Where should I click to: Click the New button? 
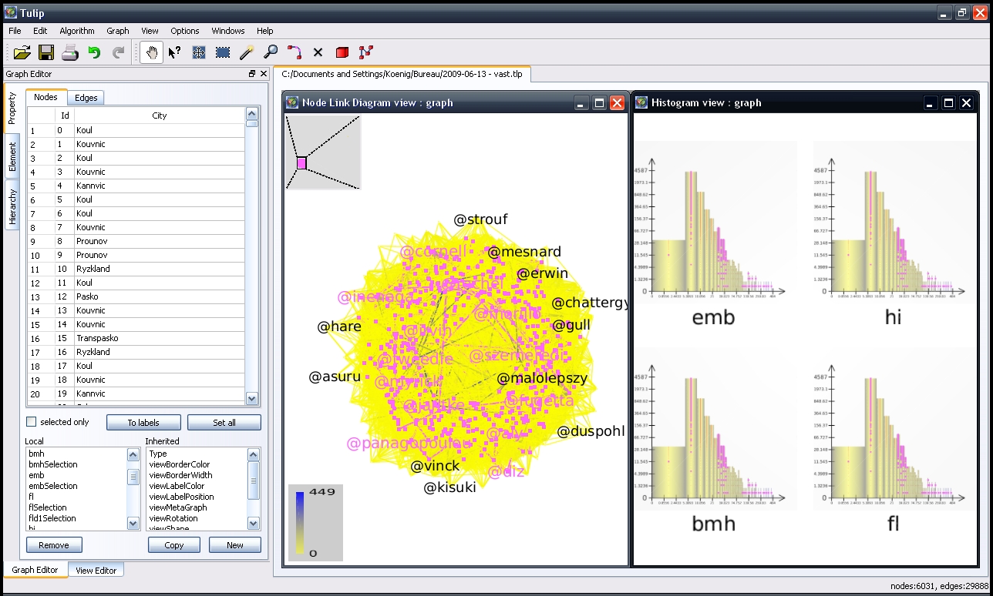click(x=235, y=545)
